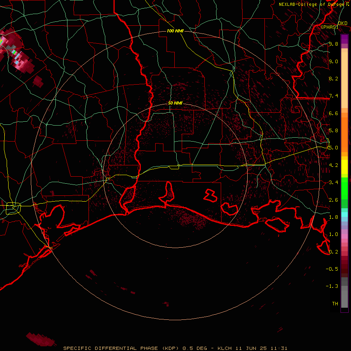
Task: Click the 2.6 value on the color scale
Action: coord(333,200)
